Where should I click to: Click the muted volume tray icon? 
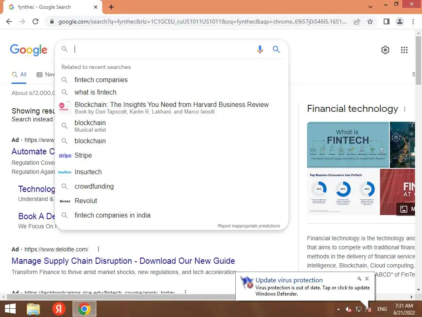[349, 309]
